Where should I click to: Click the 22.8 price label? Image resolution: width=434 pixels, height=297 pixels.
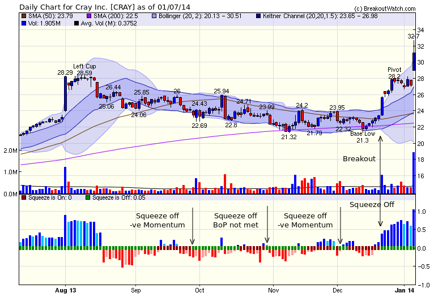231,125
